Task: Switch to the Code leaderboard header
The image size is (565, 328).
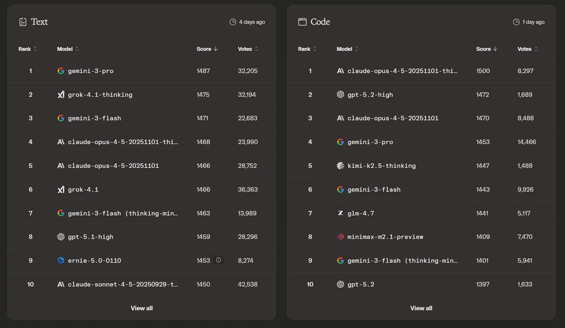Action: [x=321, y=22]
